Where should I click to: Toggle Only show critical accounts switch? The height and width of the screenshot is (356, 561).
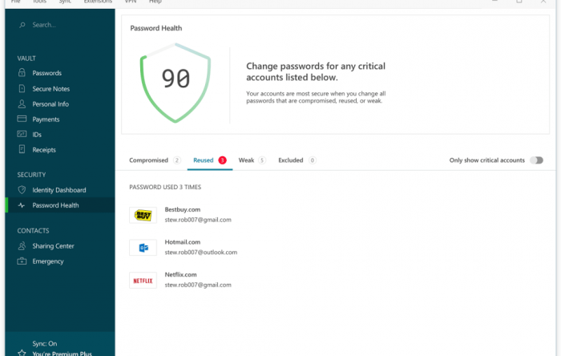pos(536,160)
